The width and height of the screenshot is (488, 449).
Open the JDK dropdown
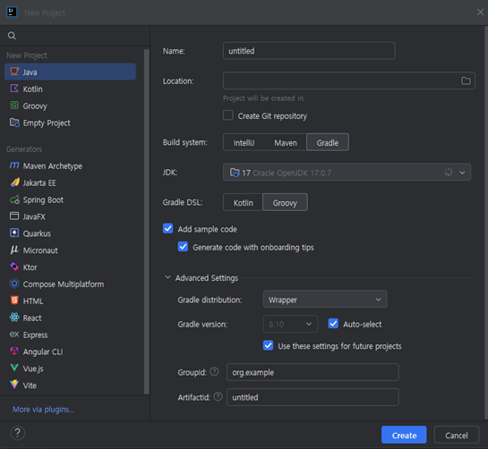(x=347, y=173)
